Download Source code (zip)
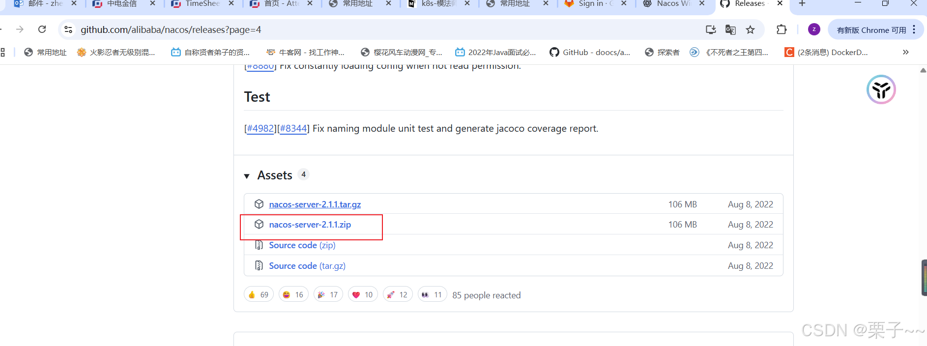This screenshot has width=927, height=346. (302, 245)
